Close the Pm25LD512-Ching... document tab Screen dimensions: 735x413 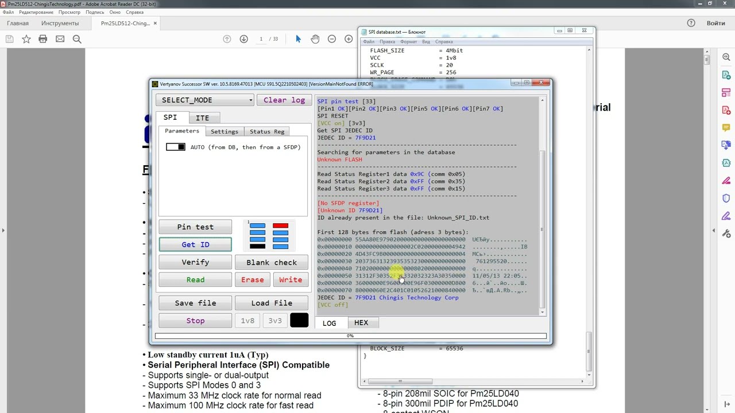click(x=155, y=23)
